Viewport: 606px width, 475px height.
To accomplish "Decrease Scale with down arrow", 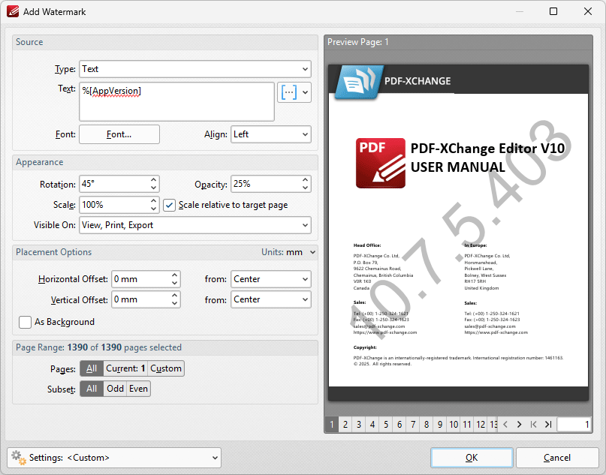I will [153, 209].
